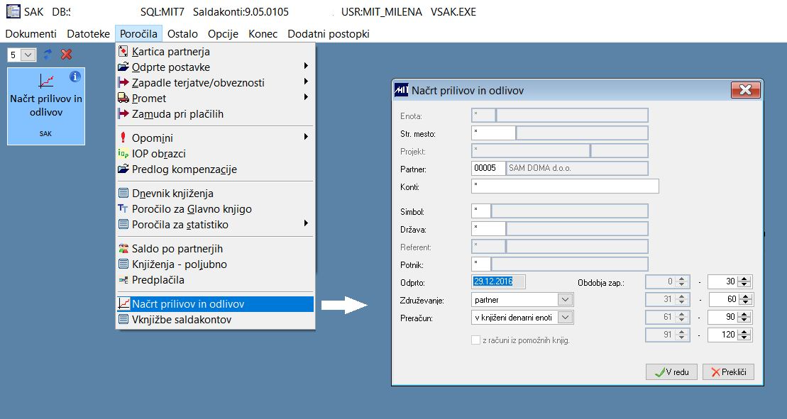
Task: Click the Dnevnik knjiženja list icon
Action: (123, 193)
